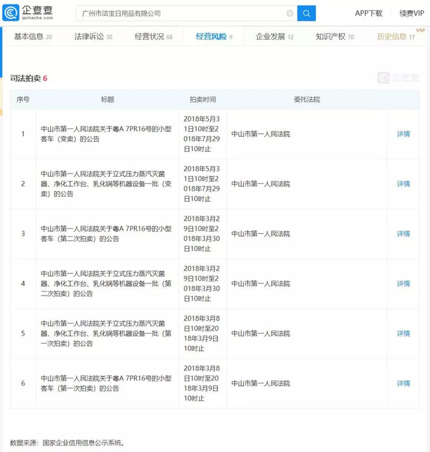
Task: Open the 续费VIP link
Action: click(x=412, y=13)
